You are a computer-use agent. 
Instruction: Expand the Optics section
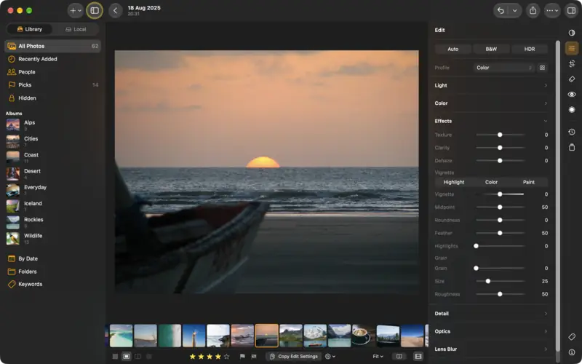coord(491,331)
